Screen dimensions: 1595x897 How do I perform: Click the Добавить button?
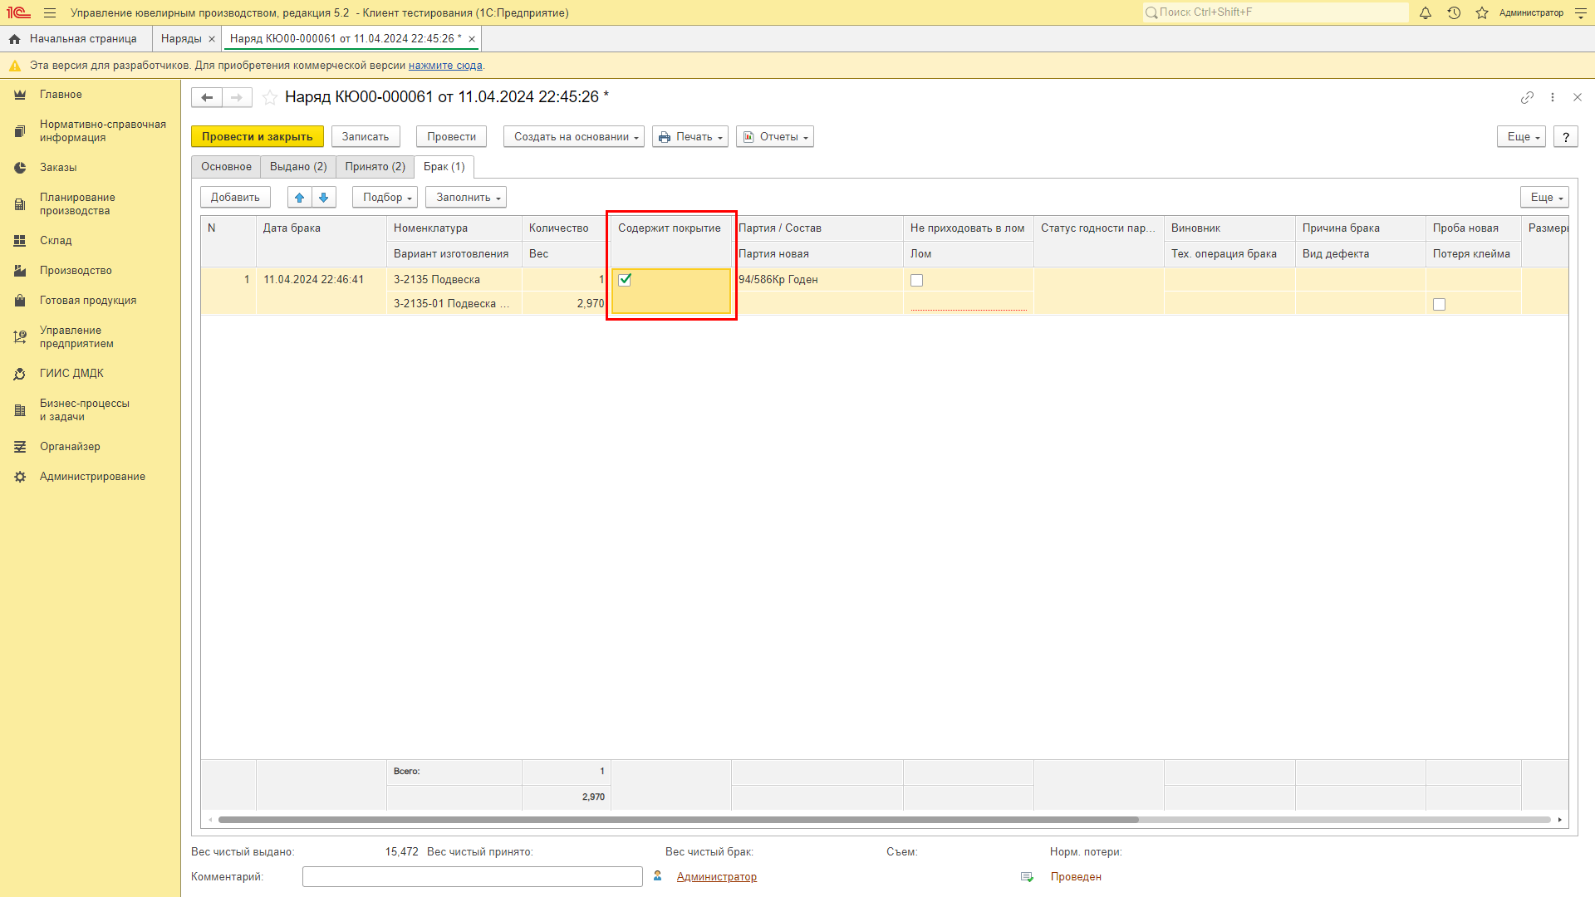[x=235, y=198]
